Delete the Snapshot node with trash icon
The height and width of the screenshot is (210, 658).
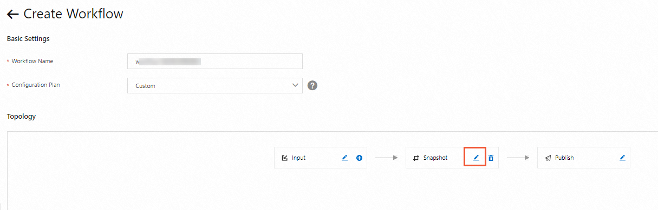(x=491, y=158)
